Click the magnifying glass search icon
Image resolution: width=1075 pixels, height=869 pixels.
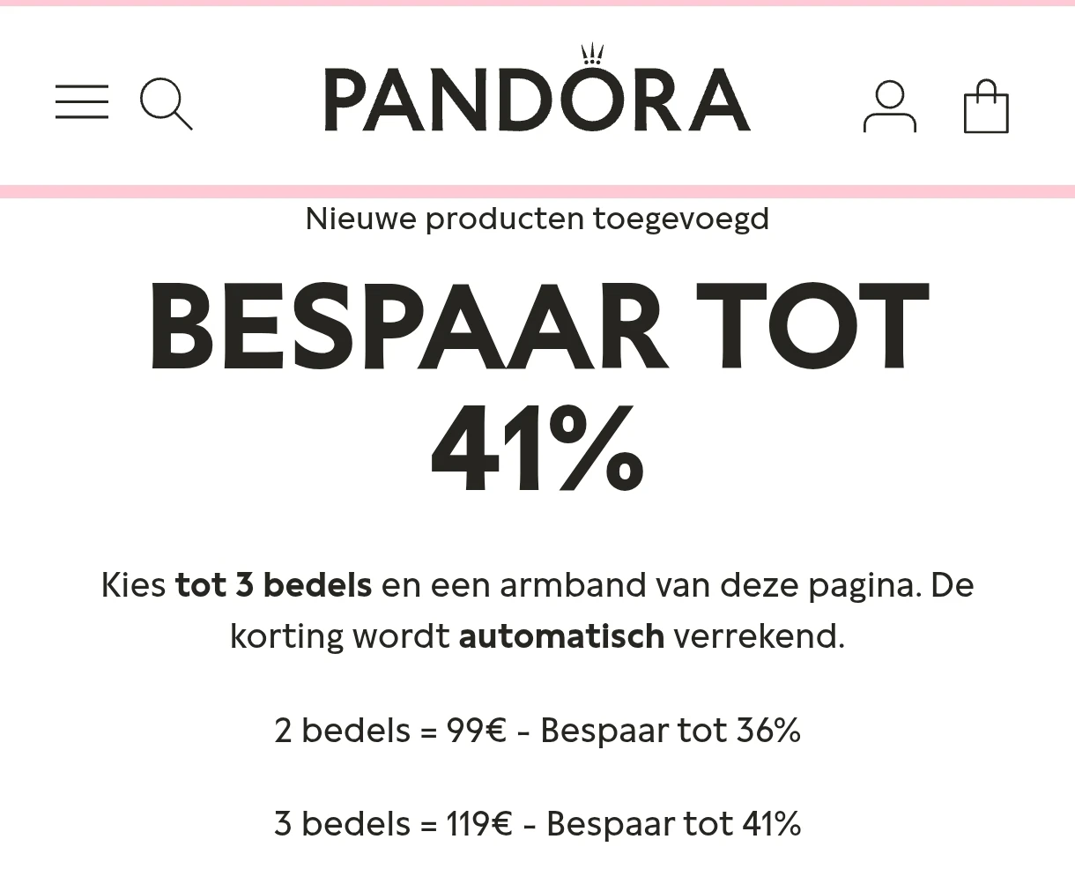[166, 104]
